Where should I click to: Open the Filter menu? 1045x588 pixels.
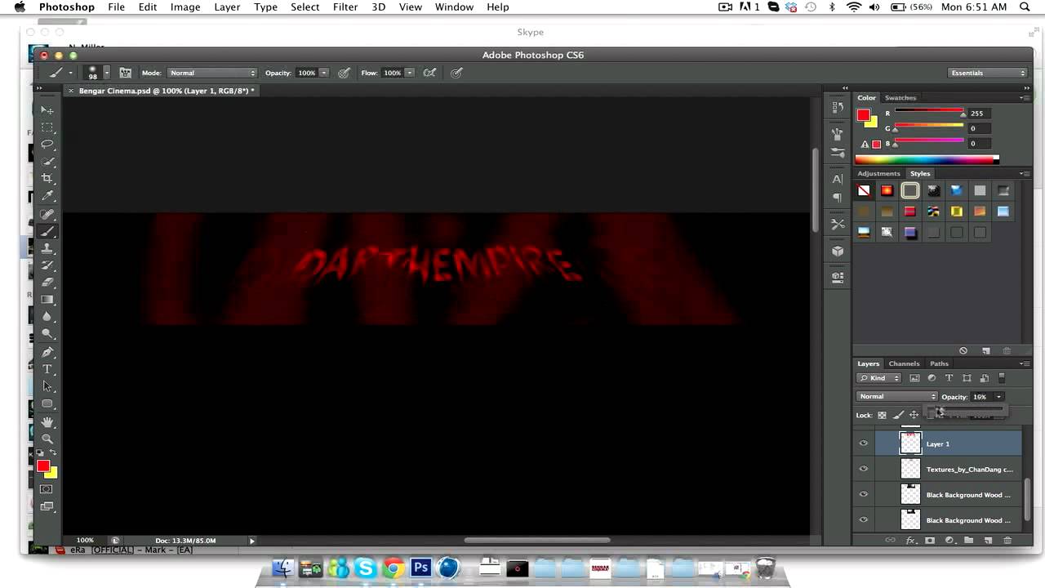pos(345,7)
